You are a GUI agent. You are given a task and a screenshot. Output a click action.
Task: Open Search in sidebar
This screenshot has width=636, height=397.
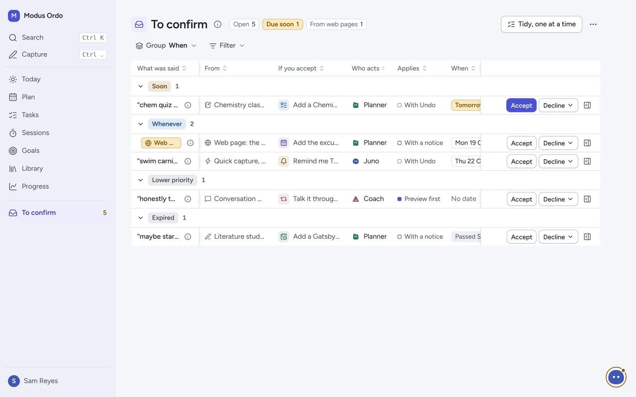pyautogui.click(x=58, y=37)
